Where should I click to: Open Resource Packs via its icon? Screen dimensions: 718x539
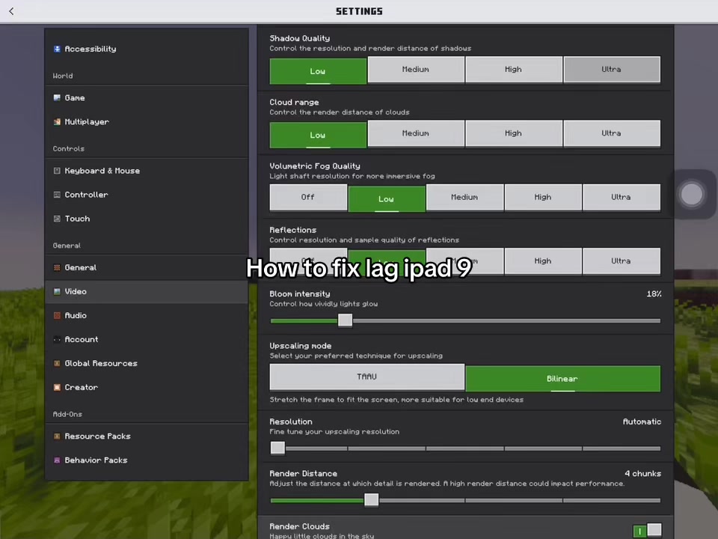click(x=57, y=436)
